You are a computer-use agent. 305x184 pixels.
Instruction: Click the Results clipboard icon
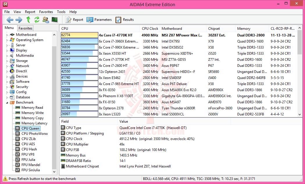click(118, 20)
